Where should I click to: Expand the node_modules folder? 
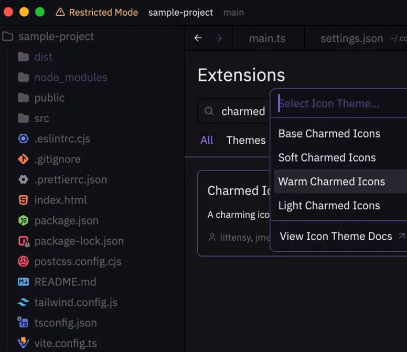pos(62,77)
